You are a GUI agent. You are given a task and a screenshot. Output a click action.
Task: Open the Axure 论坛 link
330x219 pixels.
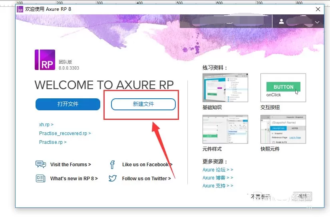(x=218, y=169)
